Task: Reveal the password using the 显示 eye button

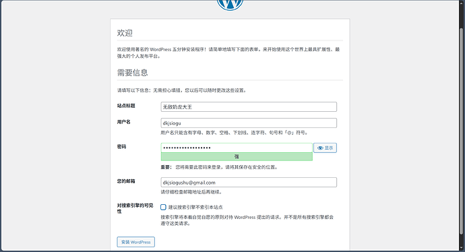Action: click(x=325, y=148)
